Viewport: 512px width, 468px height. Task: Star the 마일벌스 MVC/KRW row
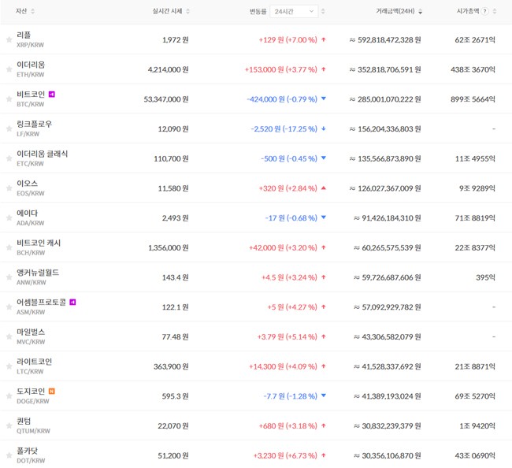coord(9,337)
